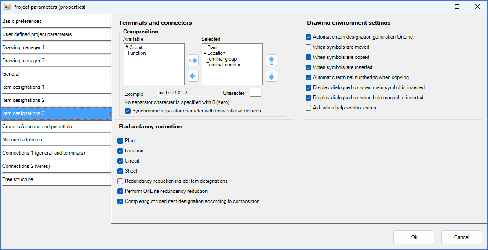
Task: Switch to Drawing manager 2
Action: 56,61
